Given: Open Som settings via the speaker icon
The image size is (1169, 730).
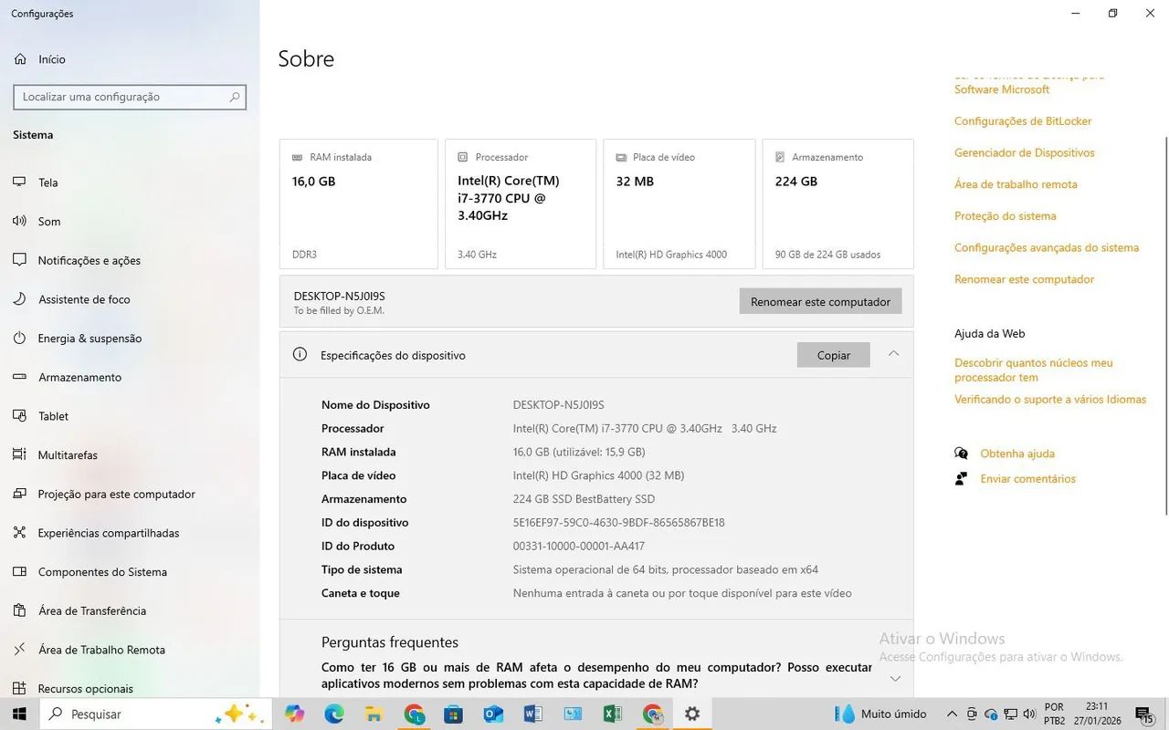Looking at the screenshot, I should (20, 221).
